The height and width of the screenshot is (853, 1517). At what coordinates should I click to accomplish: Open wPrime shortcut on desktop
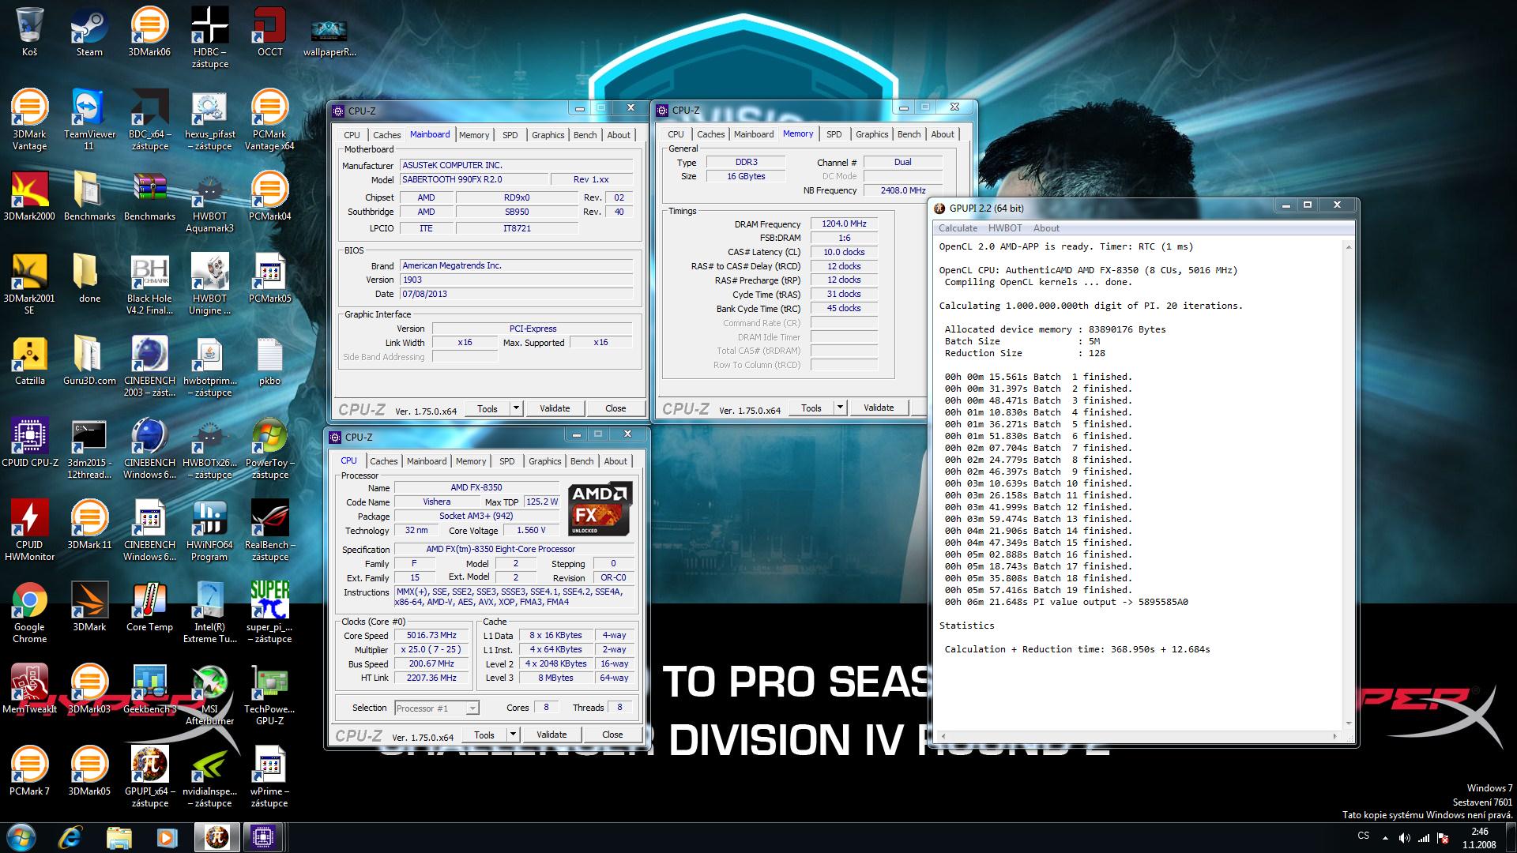269,777
